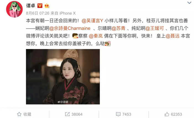Click the crown membership badge icon
Screen dimensions: 194x118
click(47, 6)
